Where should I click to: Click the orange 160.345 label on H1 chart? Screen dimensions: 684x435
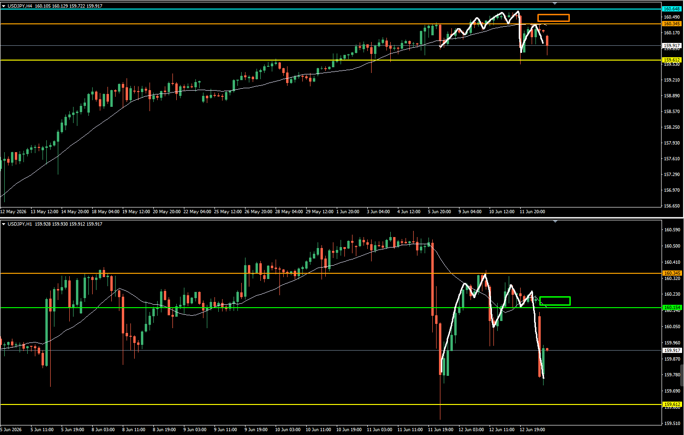click(672, 273)
